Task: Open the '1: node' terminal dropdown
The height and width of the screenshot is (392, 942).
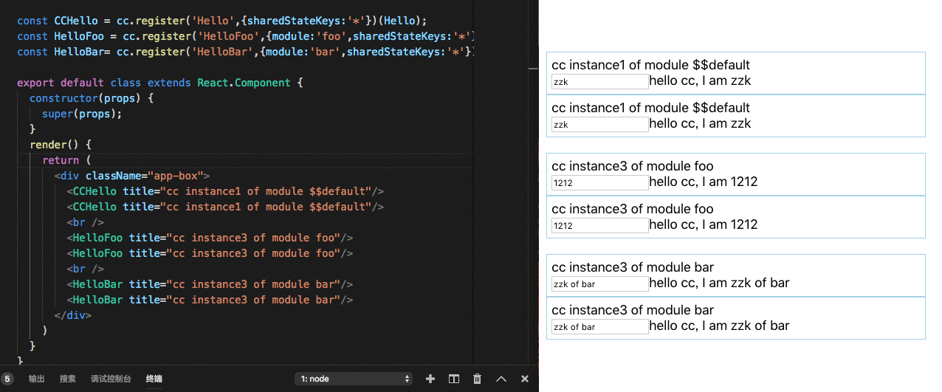Action: point(353,379)
